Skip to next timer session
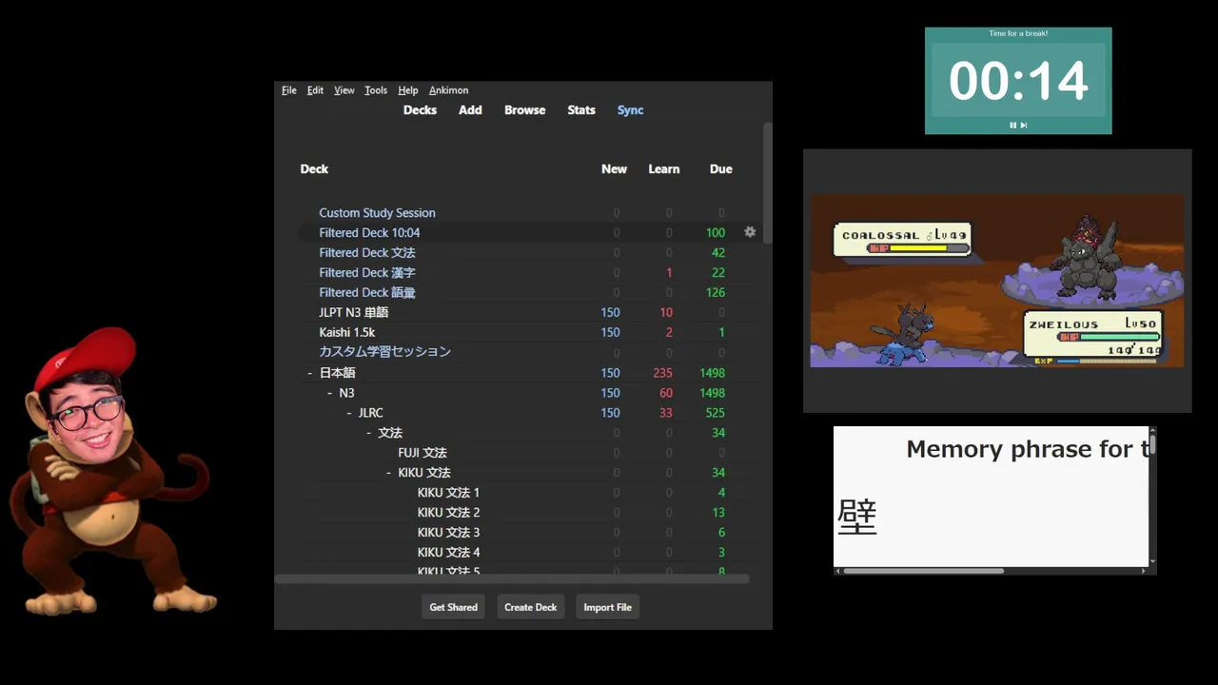1218x685 pixels. point(1024,125)
